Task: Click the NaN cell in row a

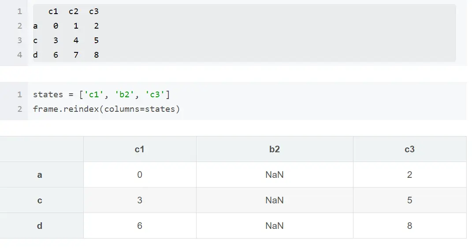Action: pos(275,175)
